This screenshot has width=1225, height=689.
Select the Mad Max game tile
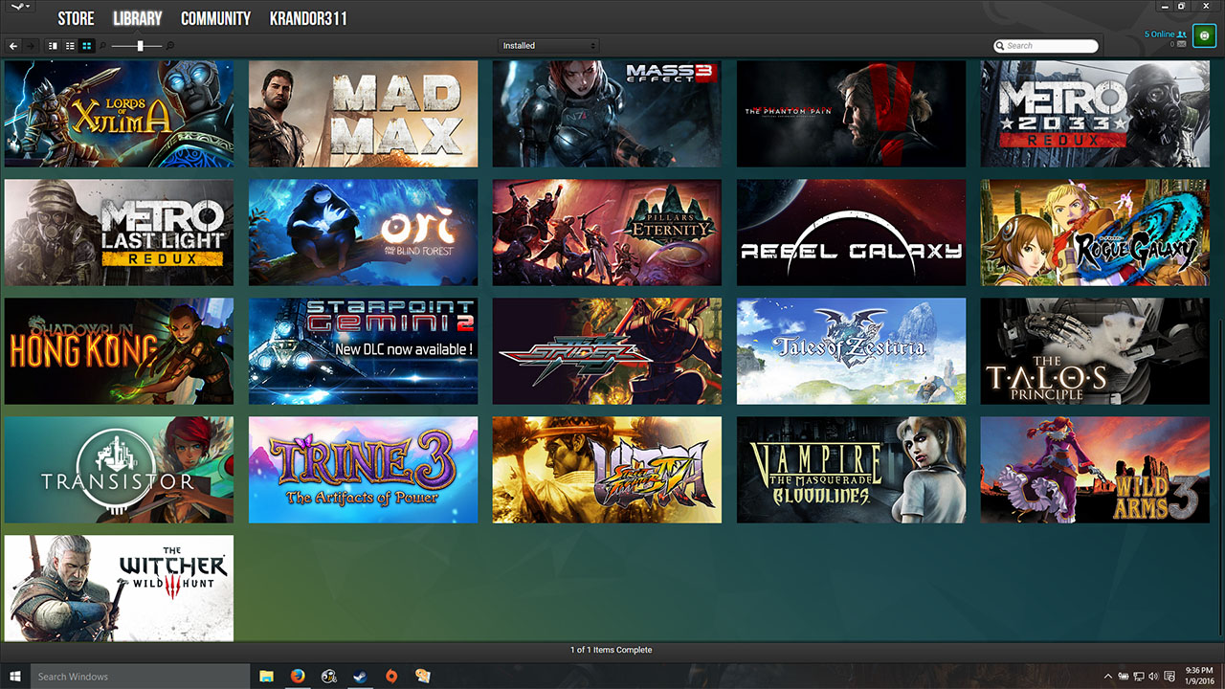[x=363, y=114]
